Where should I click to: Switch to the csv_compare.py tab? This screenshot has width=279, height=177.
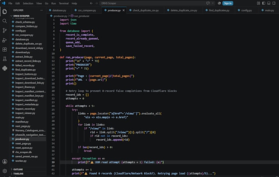87,11
